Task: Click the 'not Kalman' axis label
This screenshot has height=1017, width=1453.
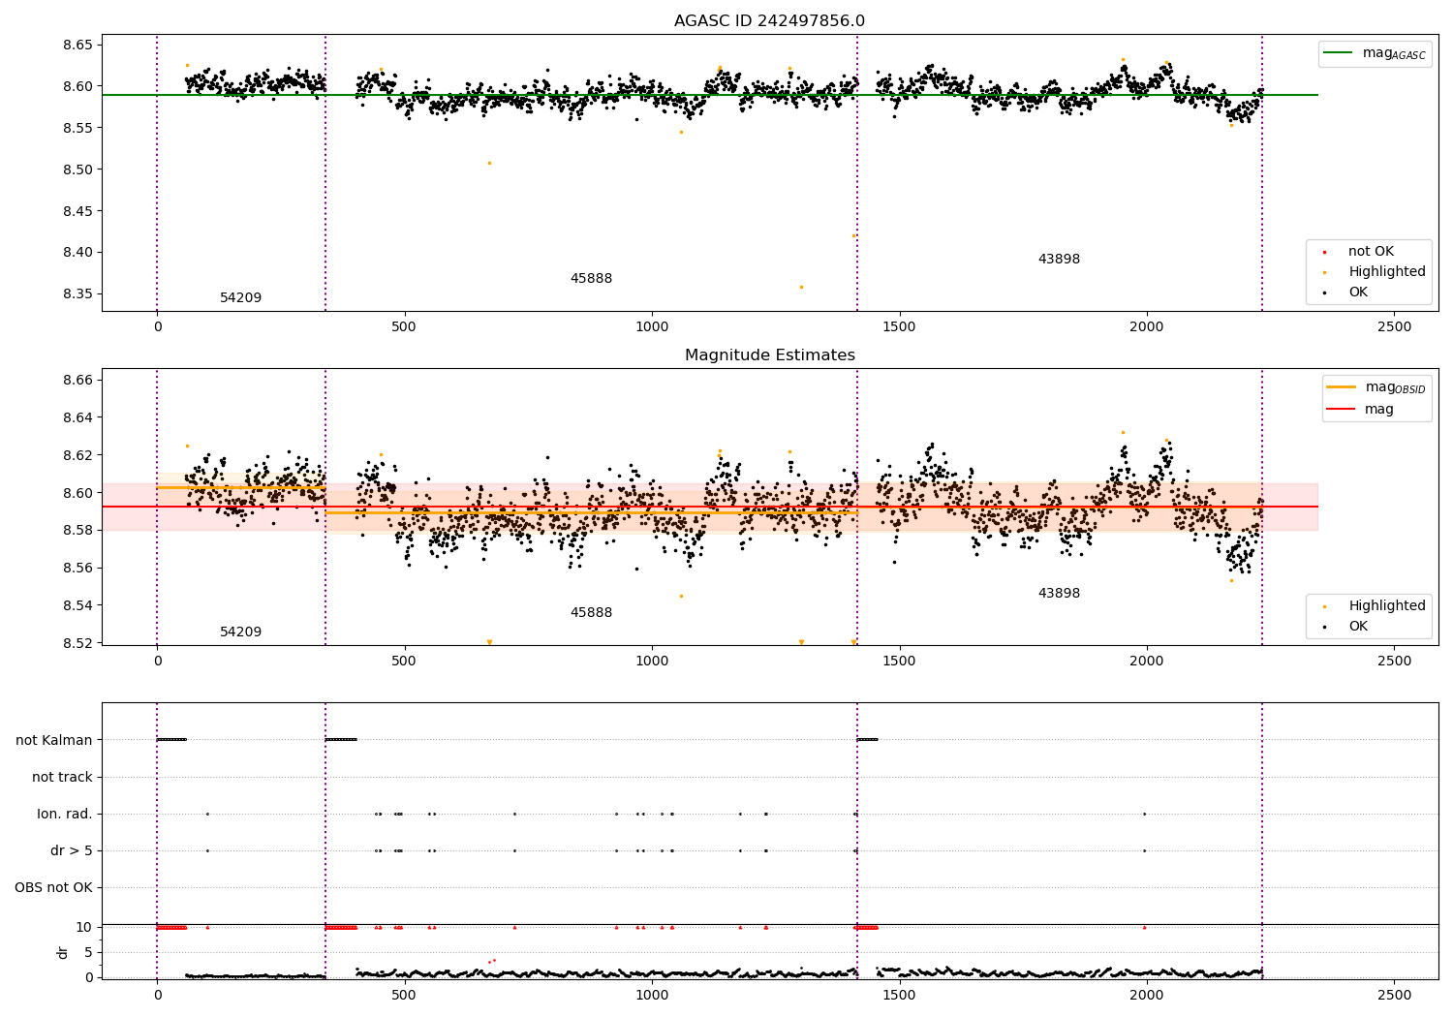Action: pyautogui.click(x=54, y=740)
